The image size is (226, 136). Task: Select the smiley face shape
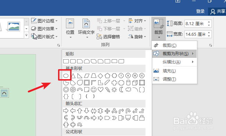pos(94,90)
